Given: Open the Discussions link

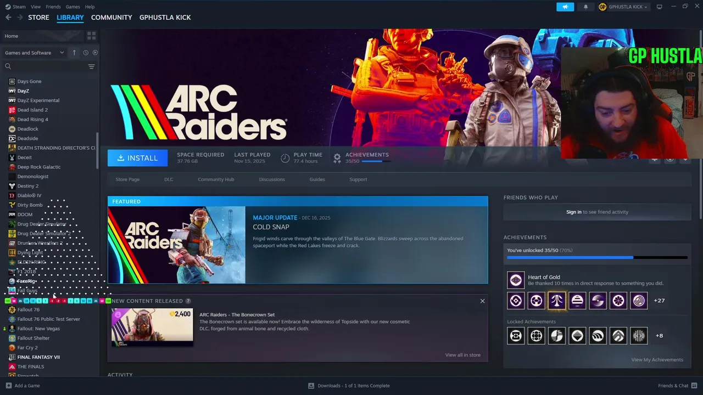Looking at the screenshot, I should pyautogui.click(x=272, y=179).
